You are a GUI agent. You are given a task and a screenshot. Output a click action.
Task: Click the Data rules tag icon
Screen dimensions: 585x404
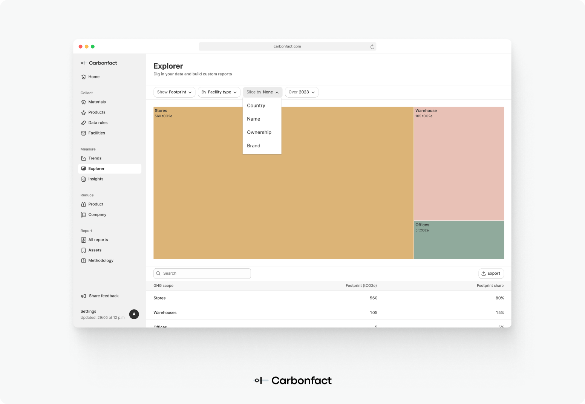(84, 123)
